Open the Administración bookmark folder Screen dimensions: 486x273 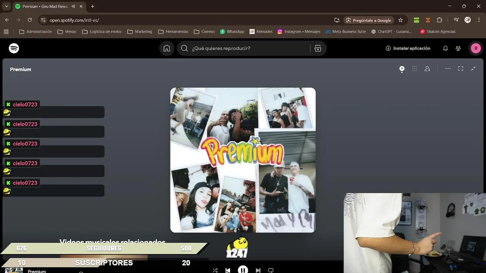pyautogui.click(x=35, y=31)
